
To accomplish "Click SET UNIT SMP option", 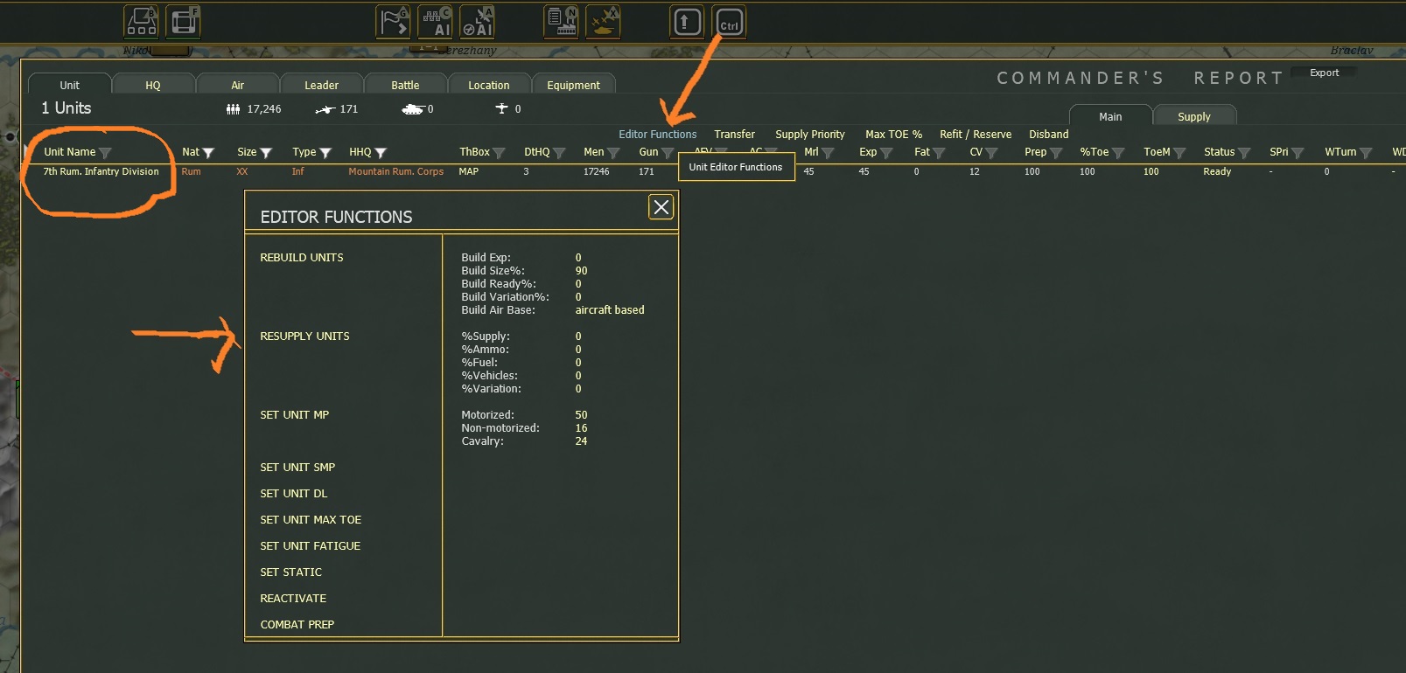I will click(297, 468).
